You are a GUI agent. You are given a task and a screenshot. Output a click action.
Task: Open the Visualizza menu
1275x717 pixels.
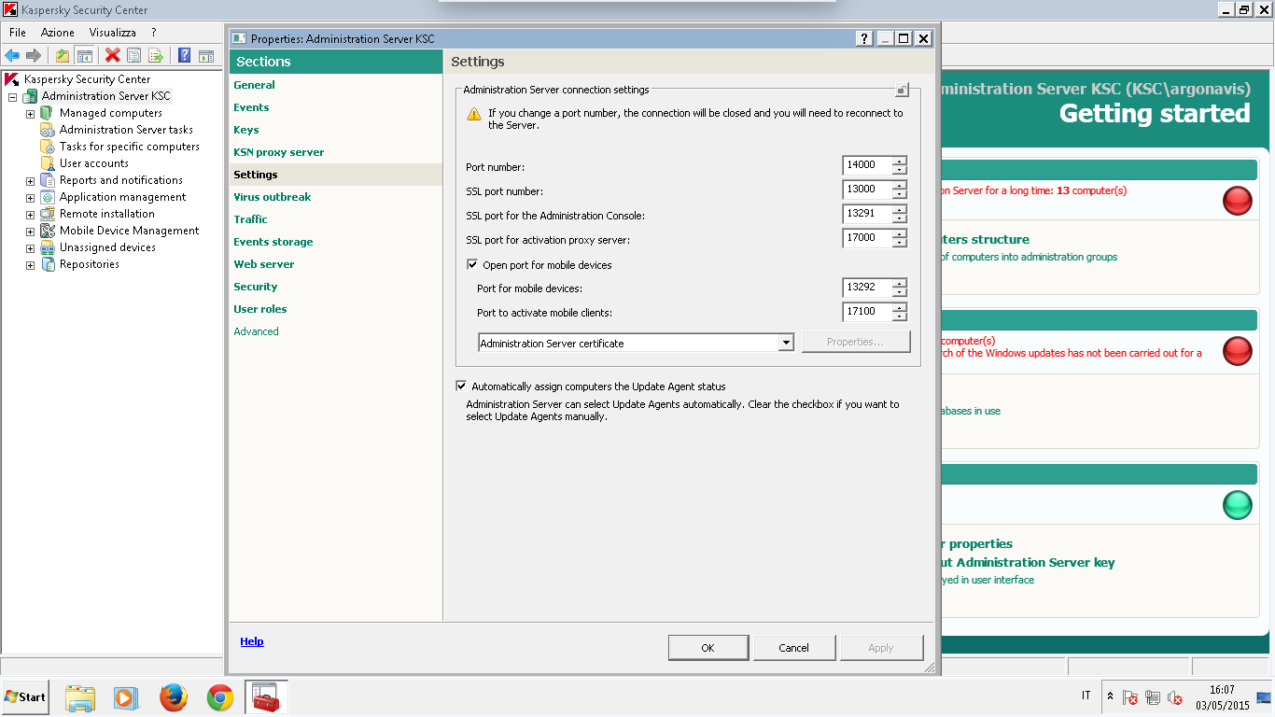click(113, 33)
